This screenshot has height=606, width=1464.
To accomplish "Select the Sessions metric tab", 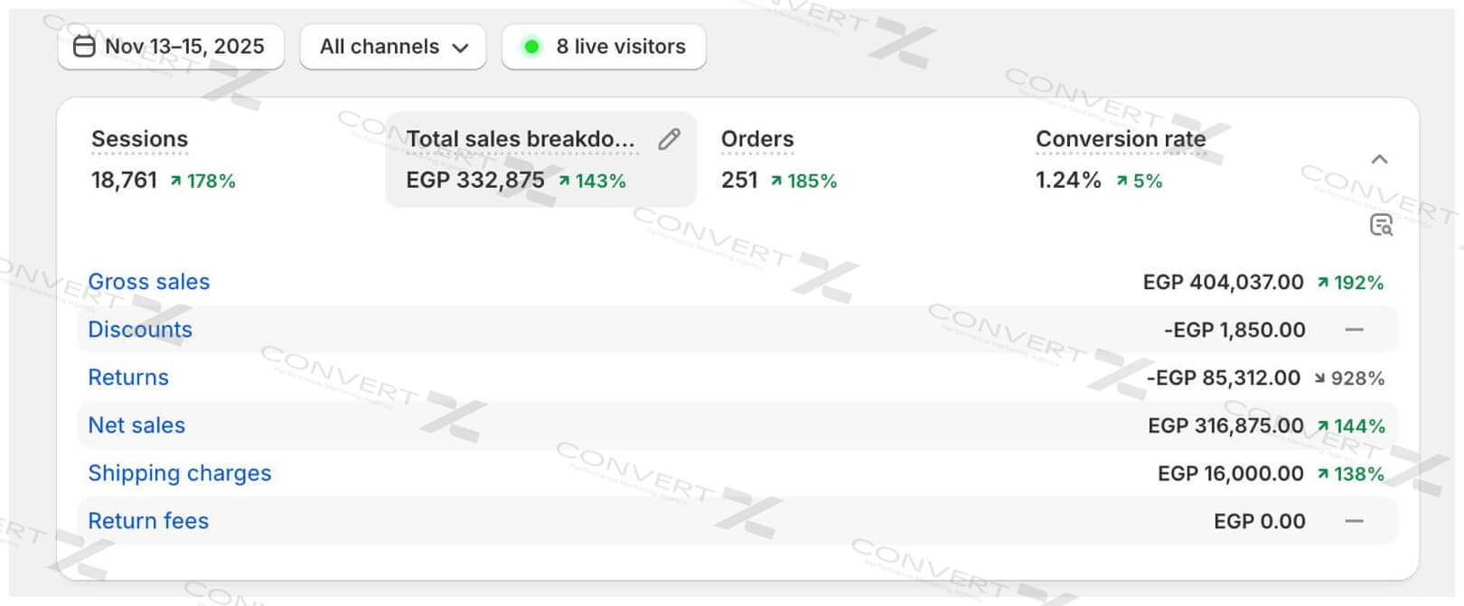I will pos(140,139).
